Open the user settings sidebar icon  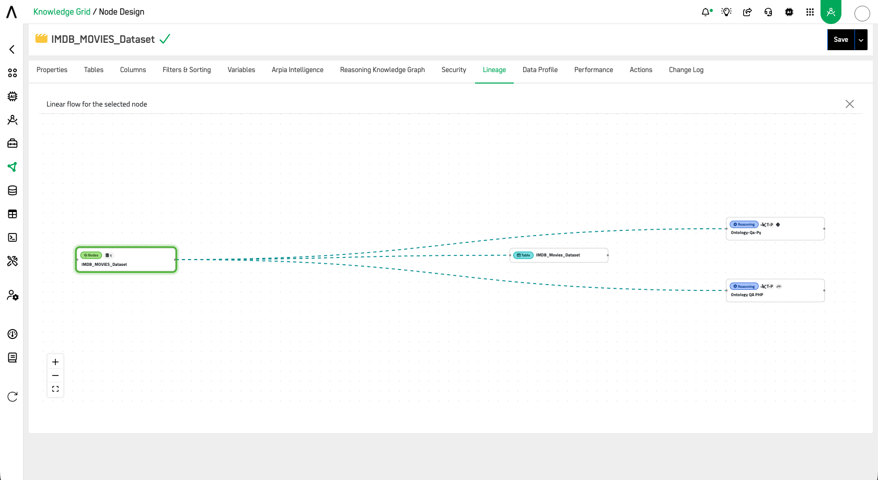click(13, 296)
